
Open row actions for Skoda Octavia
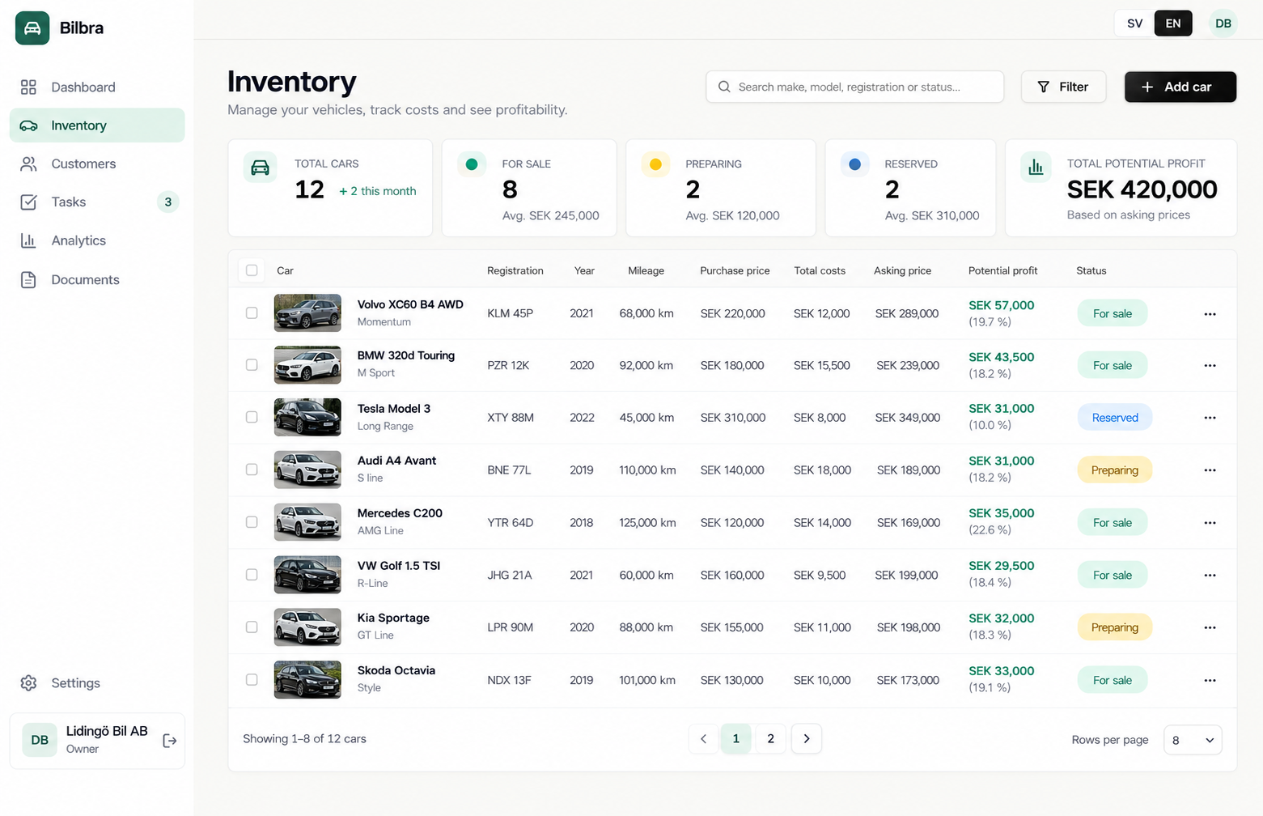tap(1210, 680)
